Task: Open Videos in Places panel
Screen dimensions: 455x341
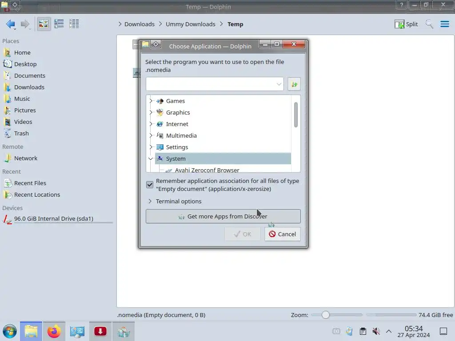Action: [x=23, y=122]
